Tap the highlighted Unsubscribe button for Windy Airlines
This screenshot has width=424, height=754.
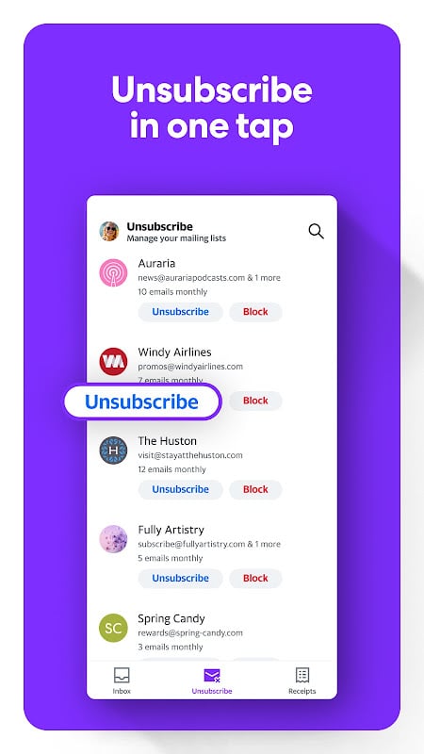(x=142, y=402)
